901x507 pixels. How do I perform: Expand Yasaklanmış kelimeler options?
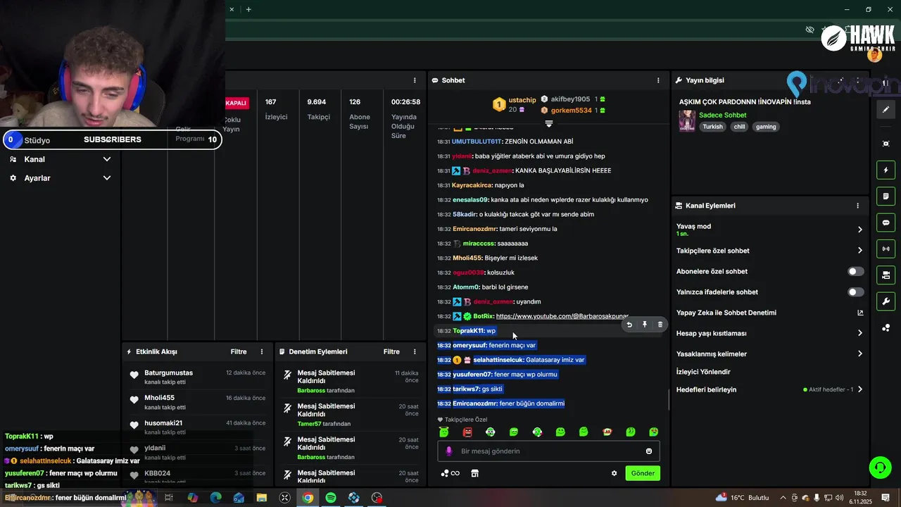coord(769,354)
